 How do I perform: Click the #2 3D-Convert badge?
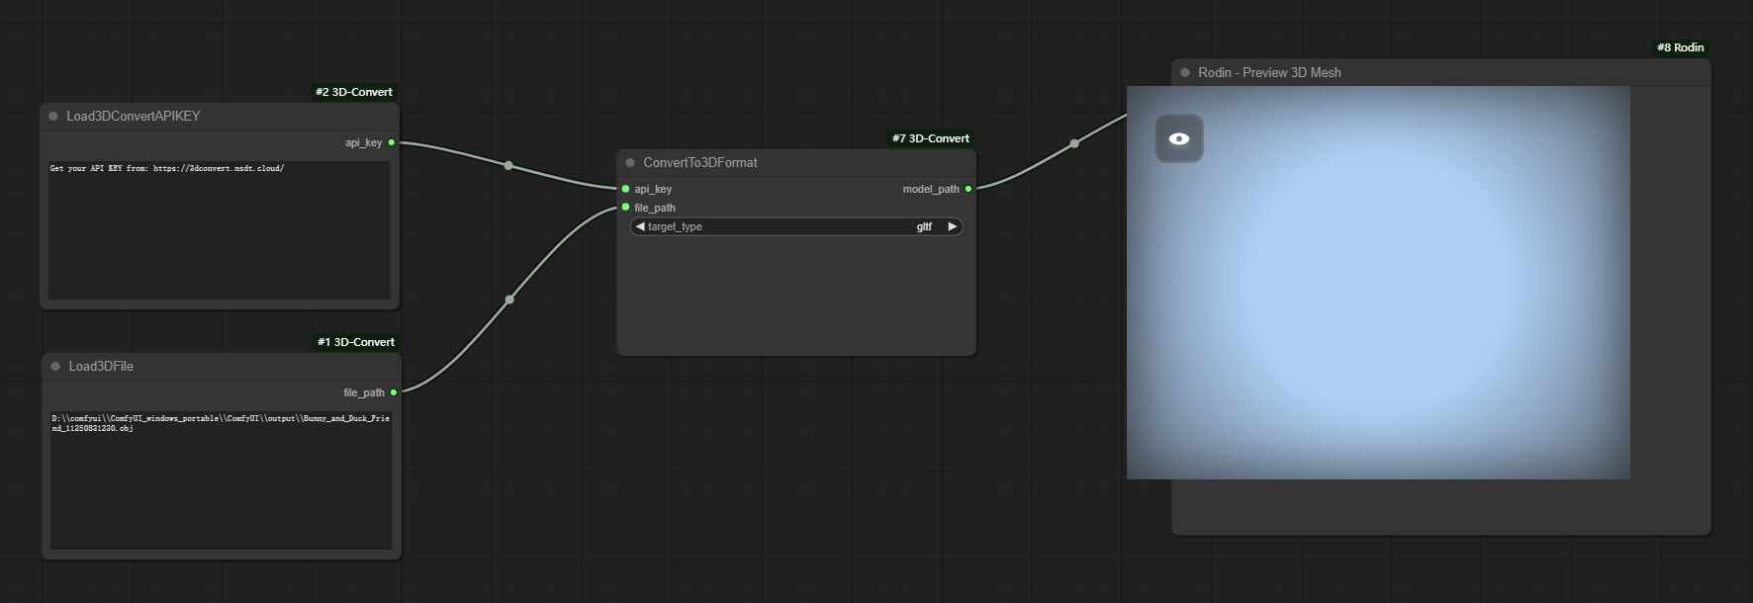354,92
